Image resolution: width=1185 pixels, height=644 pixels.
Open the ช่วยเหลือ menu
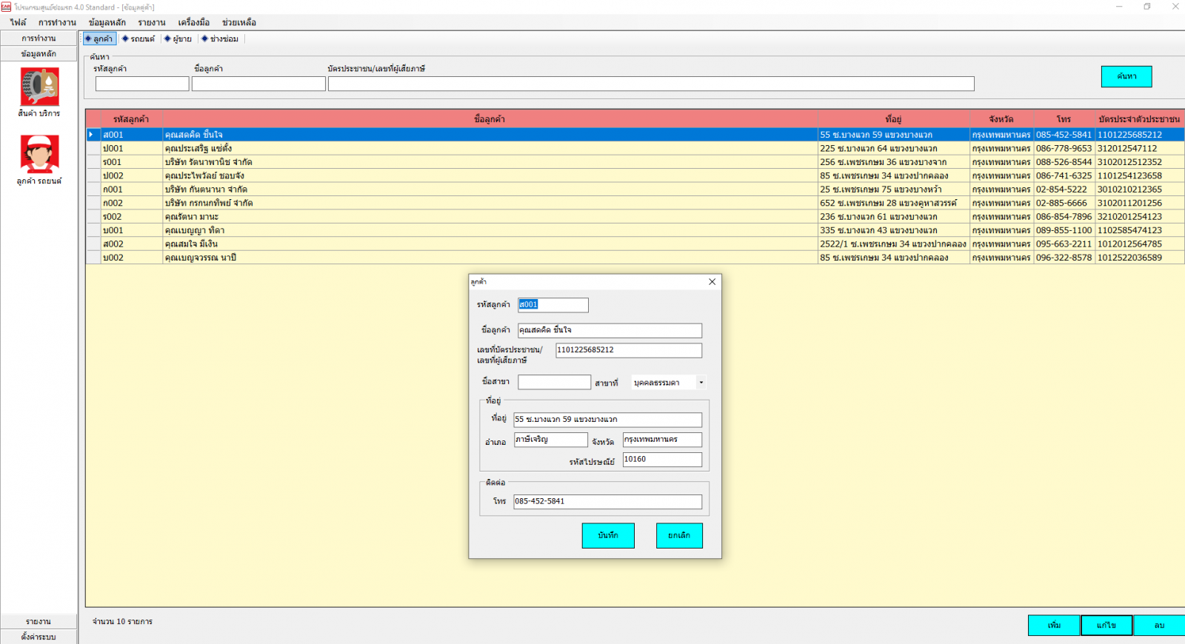tap(239, 22)
